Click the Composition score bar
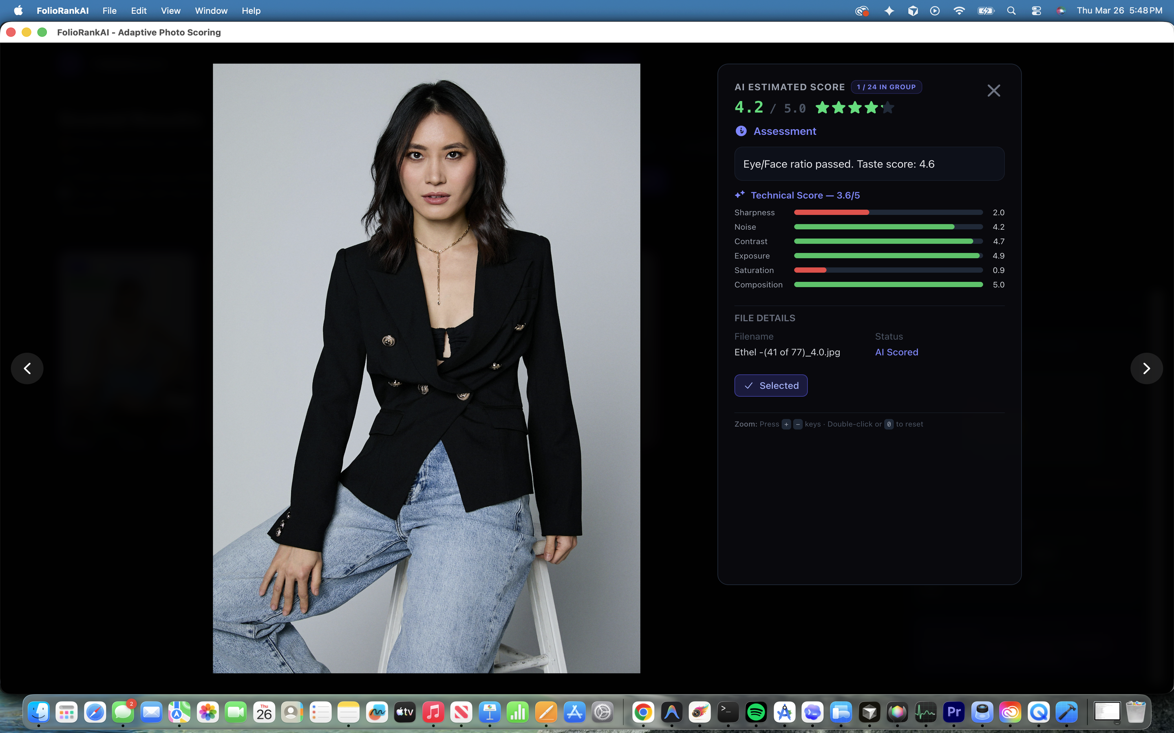 tap(888, 285)
